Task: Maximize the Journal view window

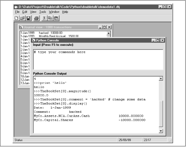Action: (x=104, y=27)
